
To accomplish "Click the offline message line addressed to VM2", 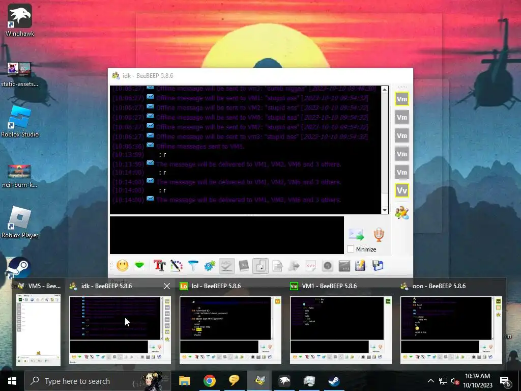I will (262, 108).
